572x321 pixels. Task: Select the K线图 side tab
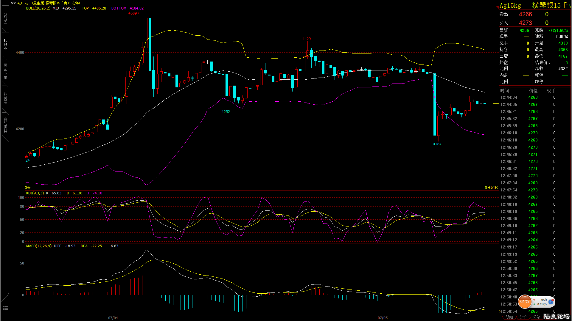[x=5, y=45]
